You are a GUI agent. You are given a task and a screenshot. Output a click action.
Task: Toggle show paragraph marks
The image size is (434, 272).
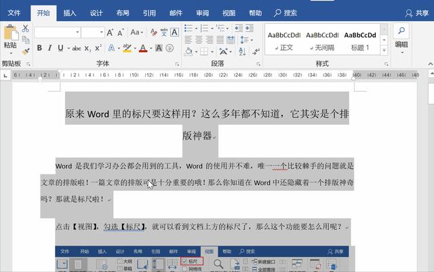[256, 52]
